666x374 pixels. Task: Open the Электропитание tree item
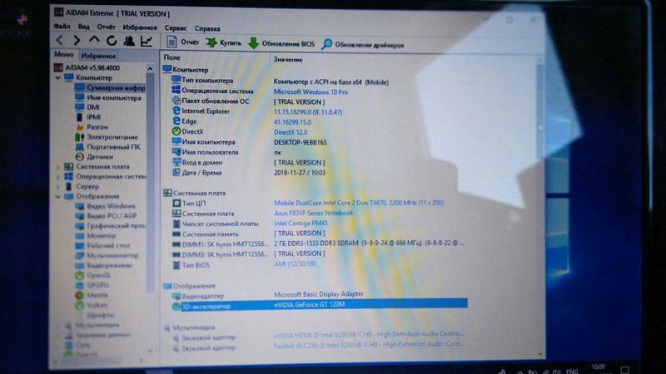[112, 137]
